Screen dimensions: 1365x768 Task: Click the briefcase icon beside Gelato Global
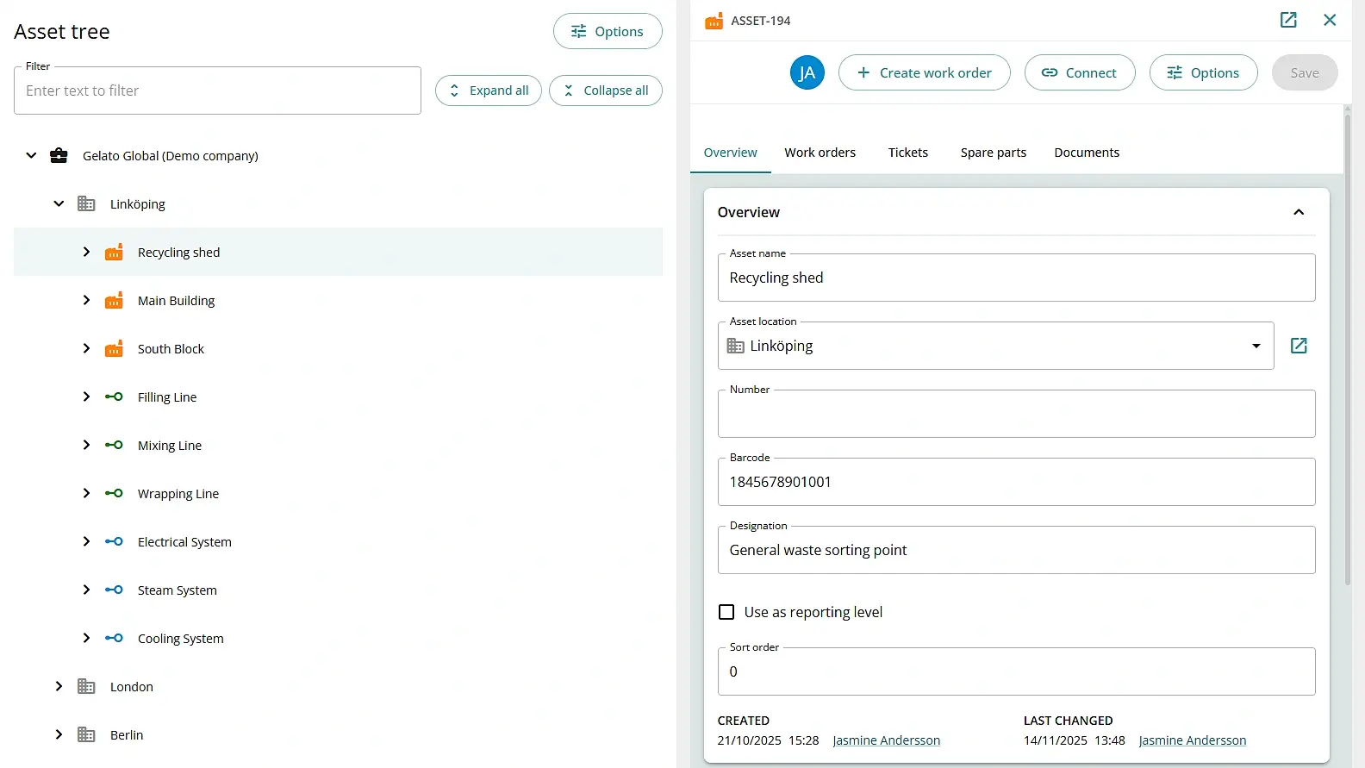coord(59,156)
